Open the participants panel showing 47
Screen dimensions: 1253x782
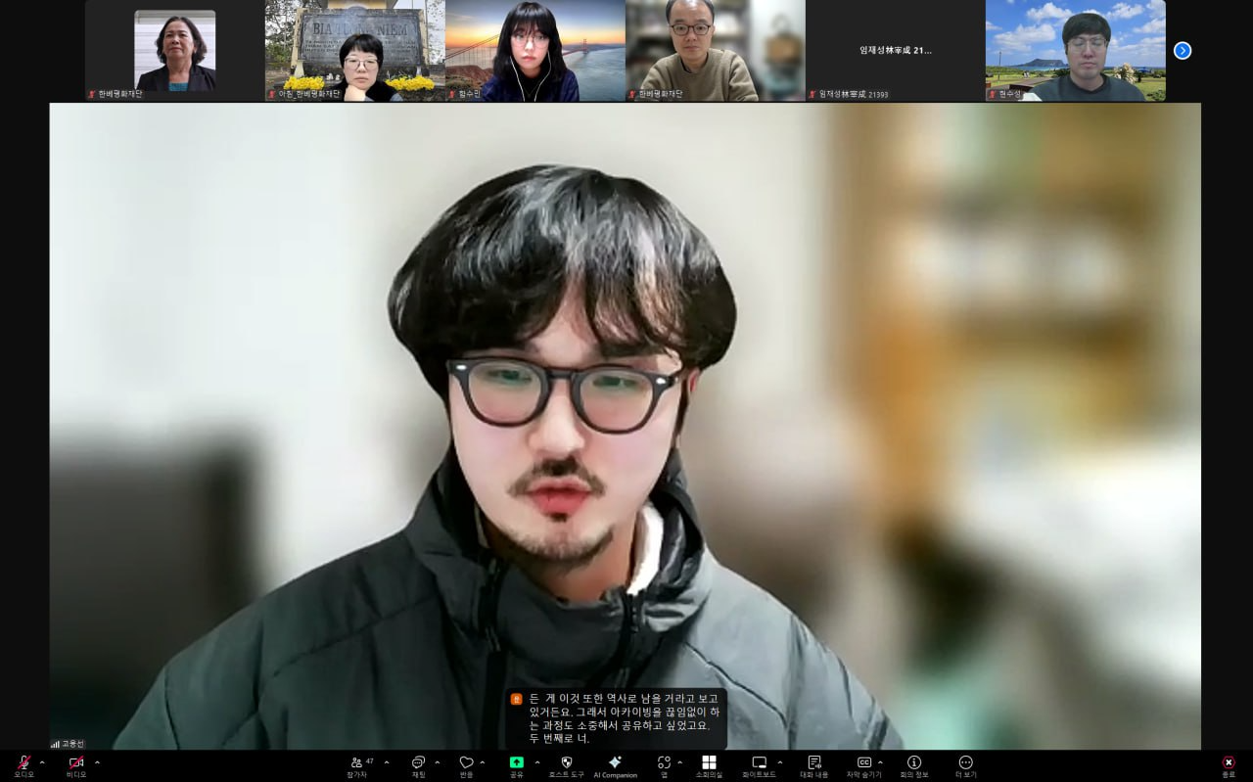coord(358,766)
